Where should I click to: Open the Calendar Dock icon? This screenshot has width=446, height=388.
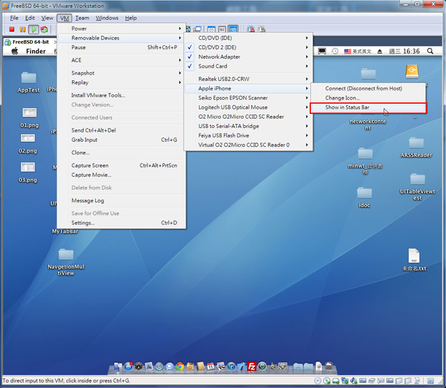tap(210, 366)
